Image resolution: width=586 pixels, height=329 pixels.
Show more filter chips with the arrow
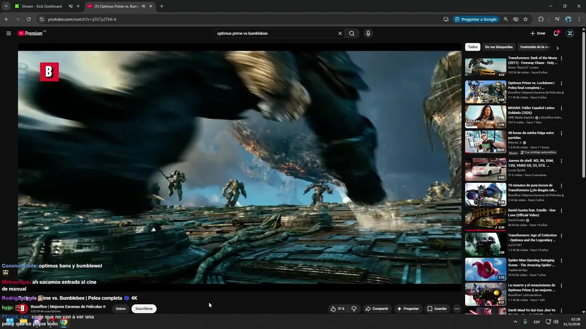pyautogui.click(x=557, y=48)
